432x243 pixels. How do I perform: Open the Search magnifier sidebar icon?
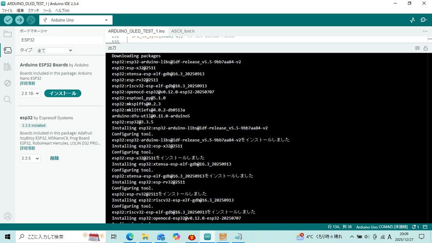[7, 100]
